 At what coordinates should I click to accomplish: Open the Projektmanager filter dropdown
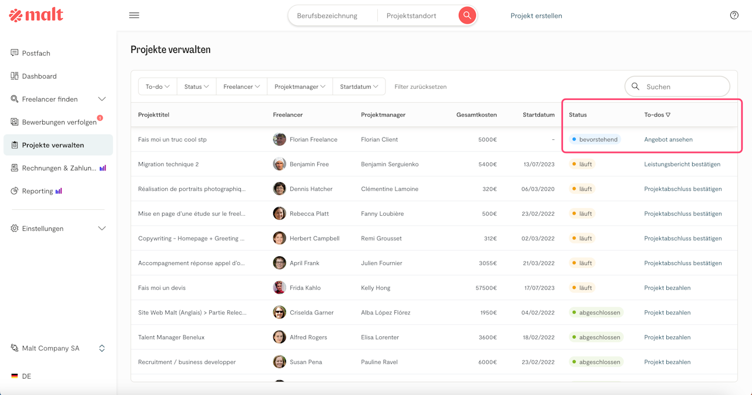(x=300, y=86)
